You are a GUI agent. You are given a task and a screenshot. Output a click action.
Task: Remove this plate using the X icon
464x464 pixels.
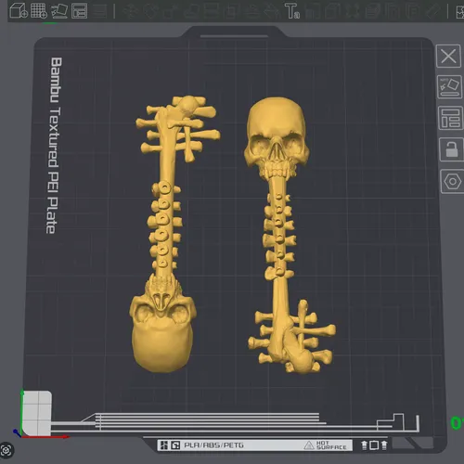(448, 56)
